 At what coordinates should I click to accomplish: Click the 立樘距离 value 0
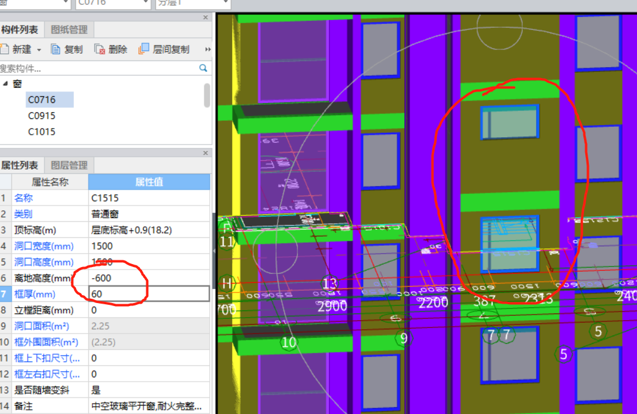click(x=149, y=310)
